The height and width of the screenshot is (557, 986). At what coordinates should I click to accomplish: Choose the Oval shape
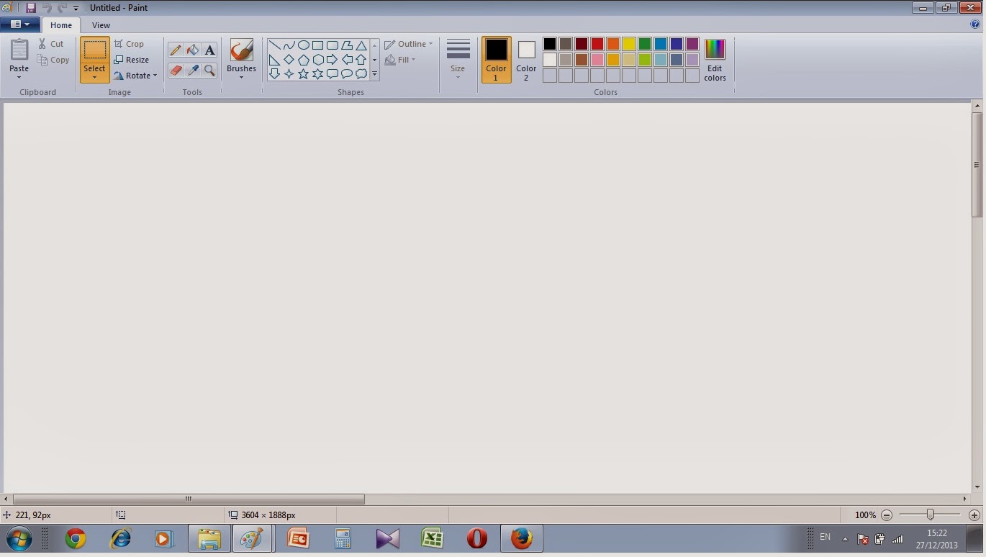tap(303, 45)
